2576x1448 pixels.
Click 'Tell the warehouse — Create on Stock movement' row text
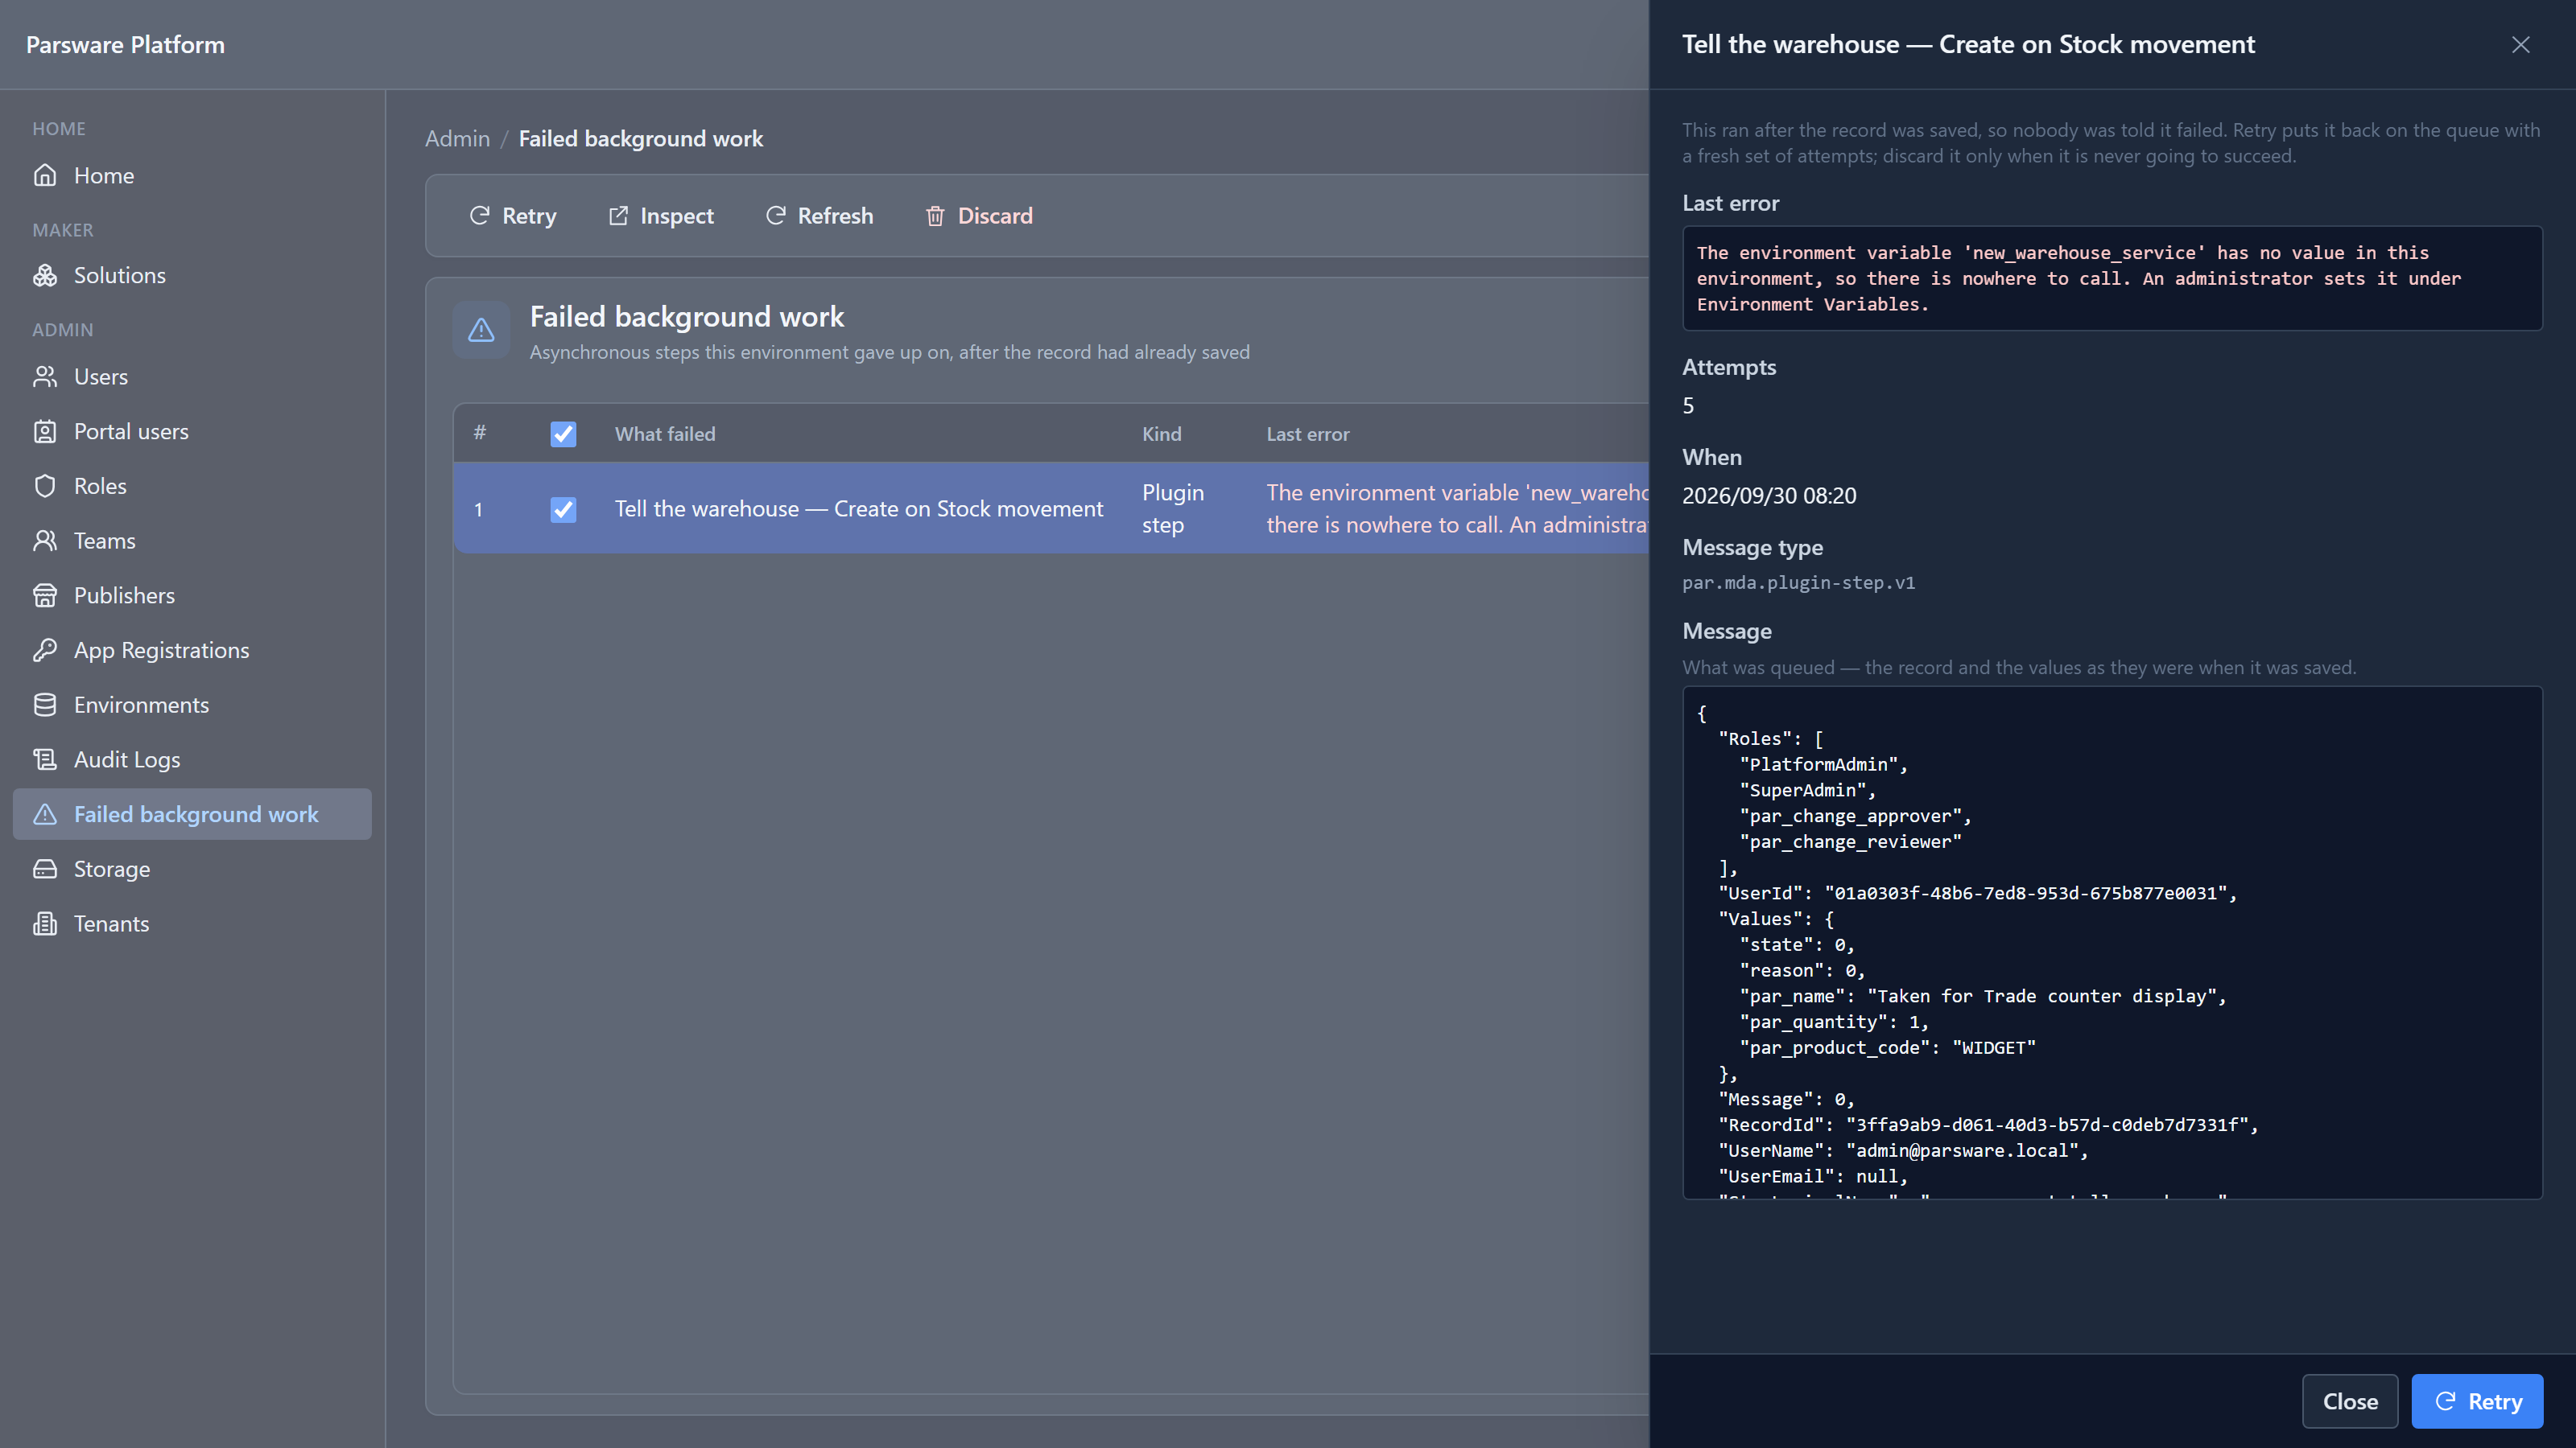[x=859, y=508]
